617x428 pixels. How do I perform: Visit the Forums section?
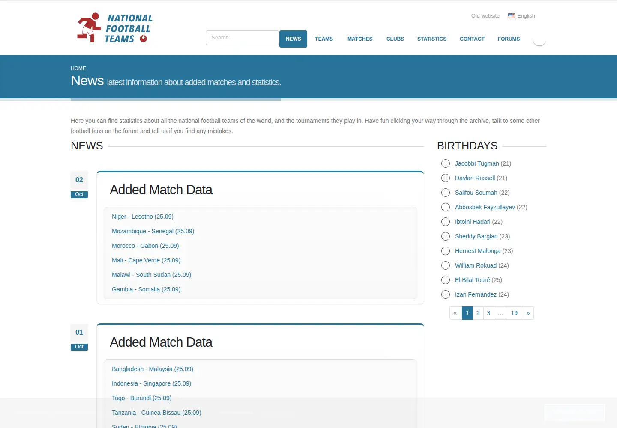point(509,39)
